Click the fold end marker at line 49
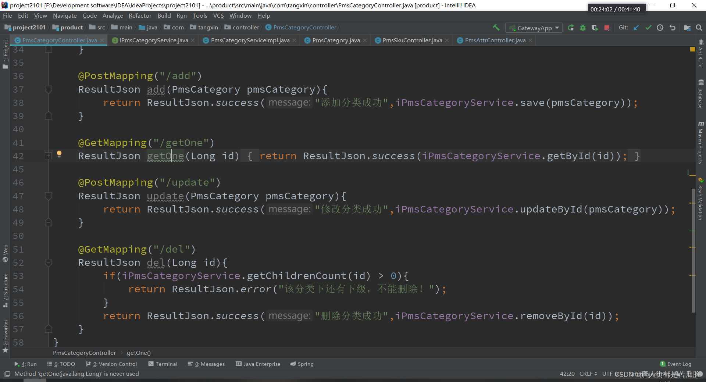706x382 pixels. [48, 222]
